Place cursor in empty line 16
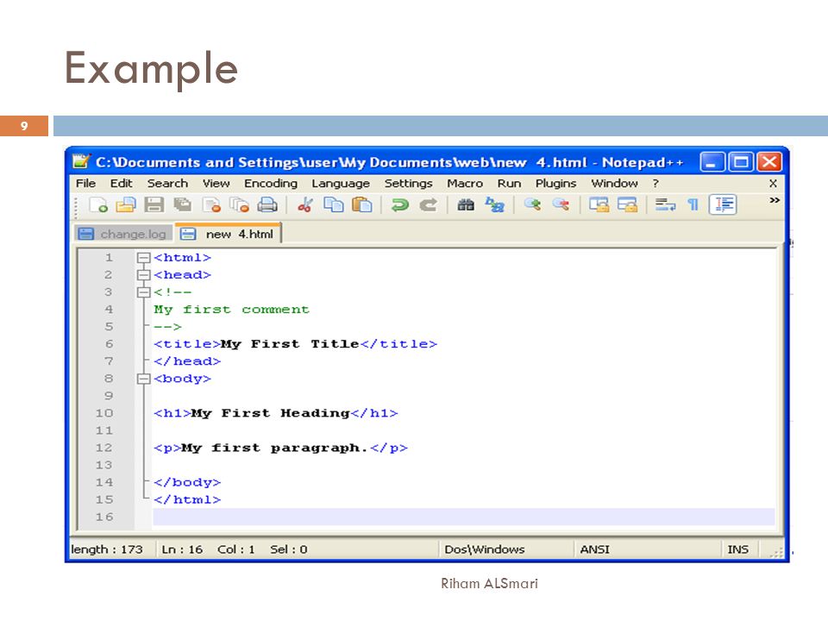This screenshot has height=621, width=828. point(464,517)
